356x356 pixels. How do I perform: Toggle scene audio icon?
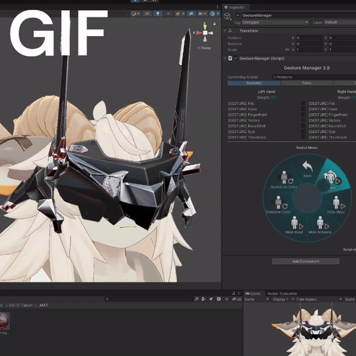169,14
